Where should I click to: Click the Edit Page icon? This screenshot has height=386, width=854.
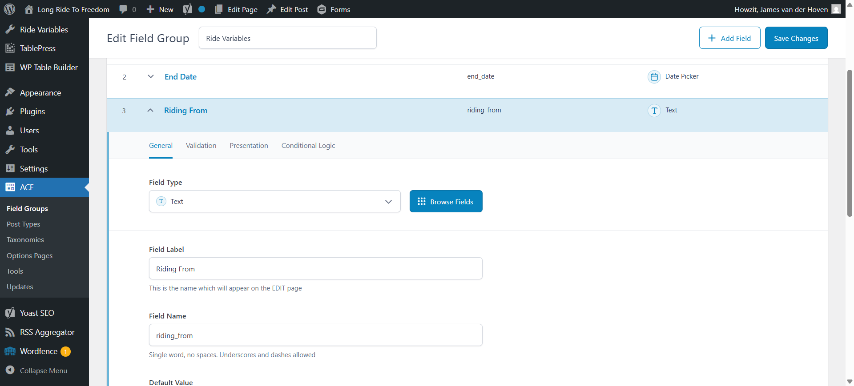coord(218,9)
